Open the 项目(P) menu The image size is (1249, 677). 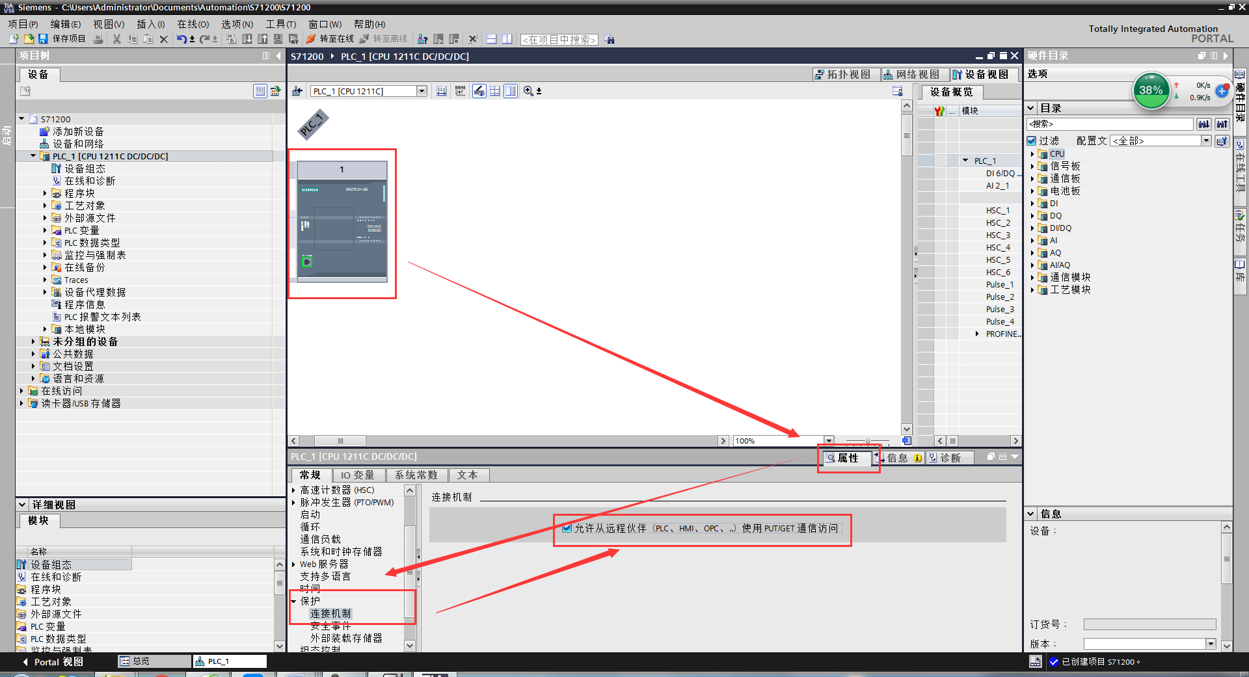pos(23,24)
